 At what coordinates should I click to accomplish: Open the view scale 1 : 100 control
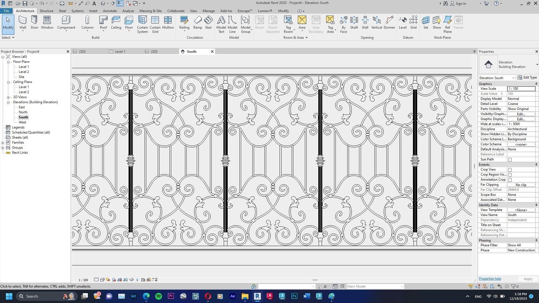83,280
